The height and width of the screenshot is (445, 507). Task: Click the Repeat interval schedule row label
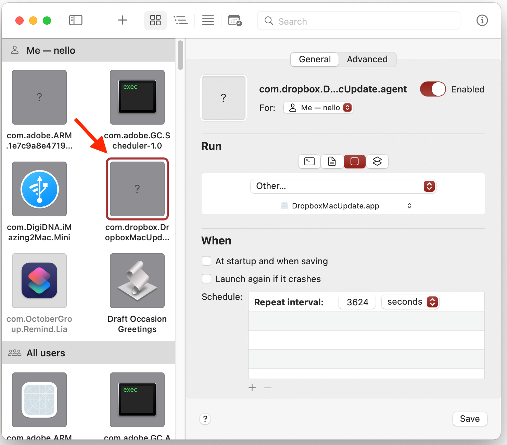[x=289, y=302]
